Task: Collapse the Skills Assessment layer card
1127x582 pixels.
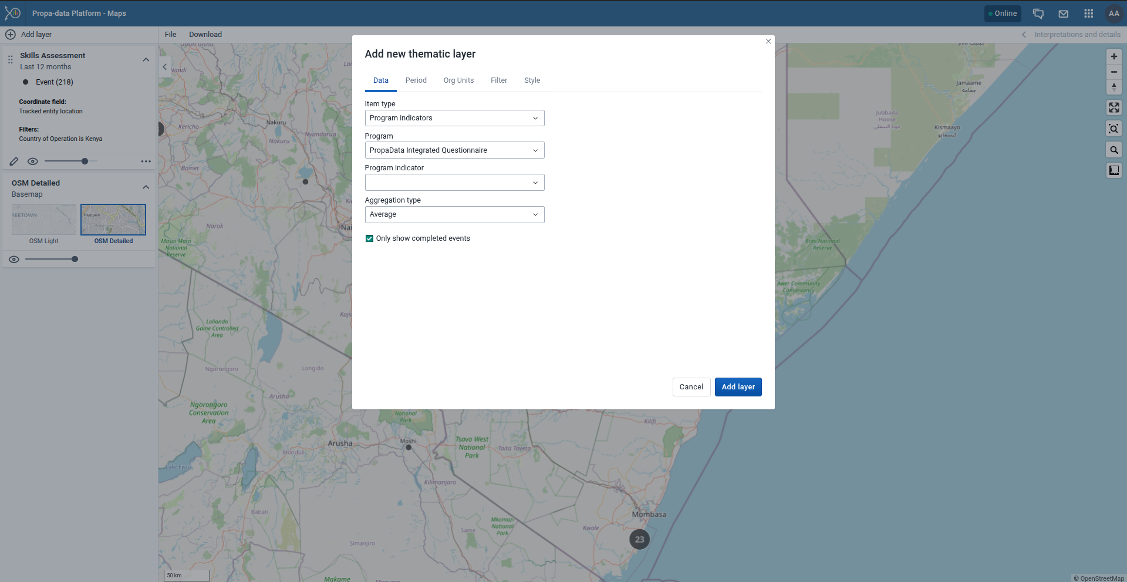Action: (146, 59)
